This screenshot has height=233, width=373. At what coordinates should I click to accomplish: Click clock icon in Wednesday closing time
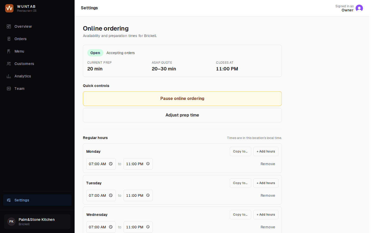pyautogui.click(x=148, y=227)
